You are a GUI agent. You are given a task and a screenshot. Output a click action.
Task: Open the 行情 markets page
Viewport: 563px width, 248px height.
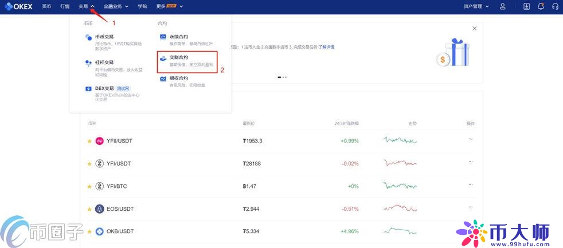coord(65,6)
